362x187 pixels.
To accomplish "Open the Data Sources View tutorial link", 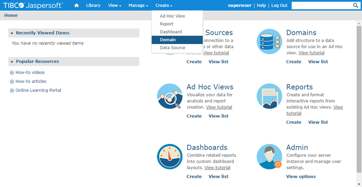I will pos(216,53).
